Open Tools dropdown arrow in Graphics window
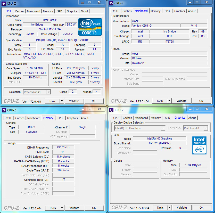 (169, 208)
